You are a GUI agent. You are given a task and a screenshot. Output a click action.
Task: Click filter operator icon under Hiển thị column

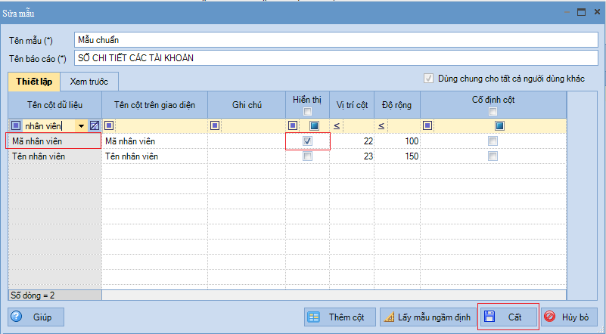click(x=293, y=125)
